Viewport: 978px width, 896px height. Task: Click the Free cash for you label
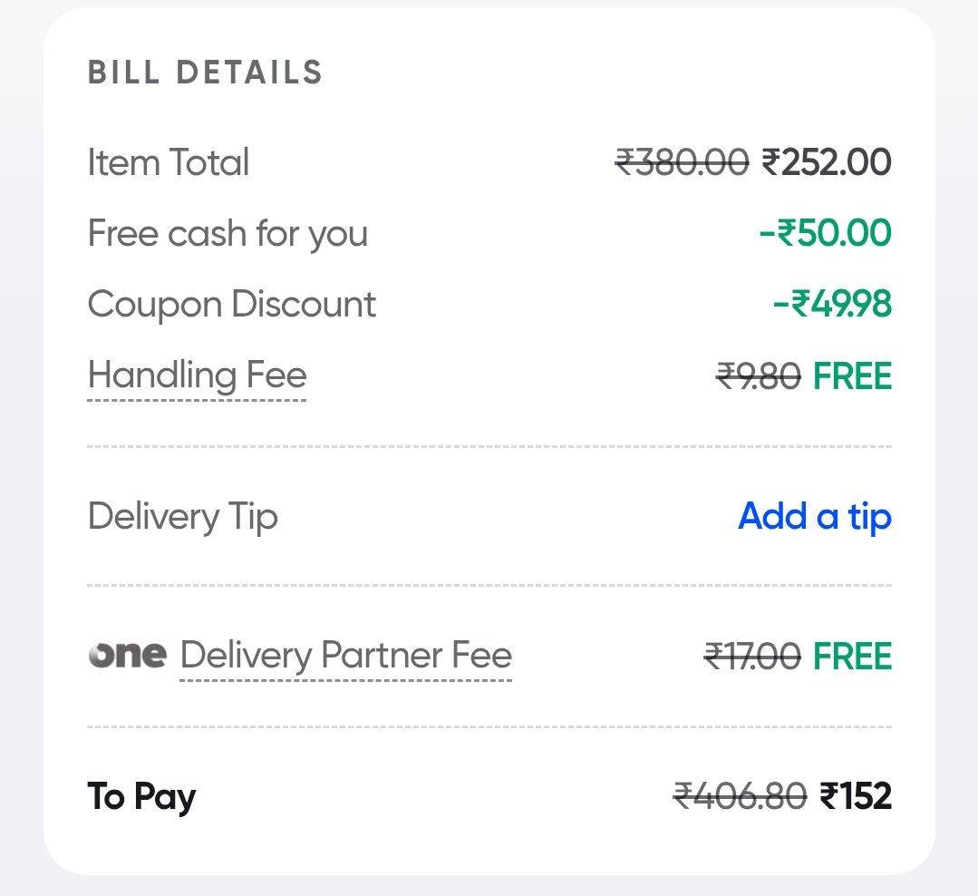click(228, 234)
